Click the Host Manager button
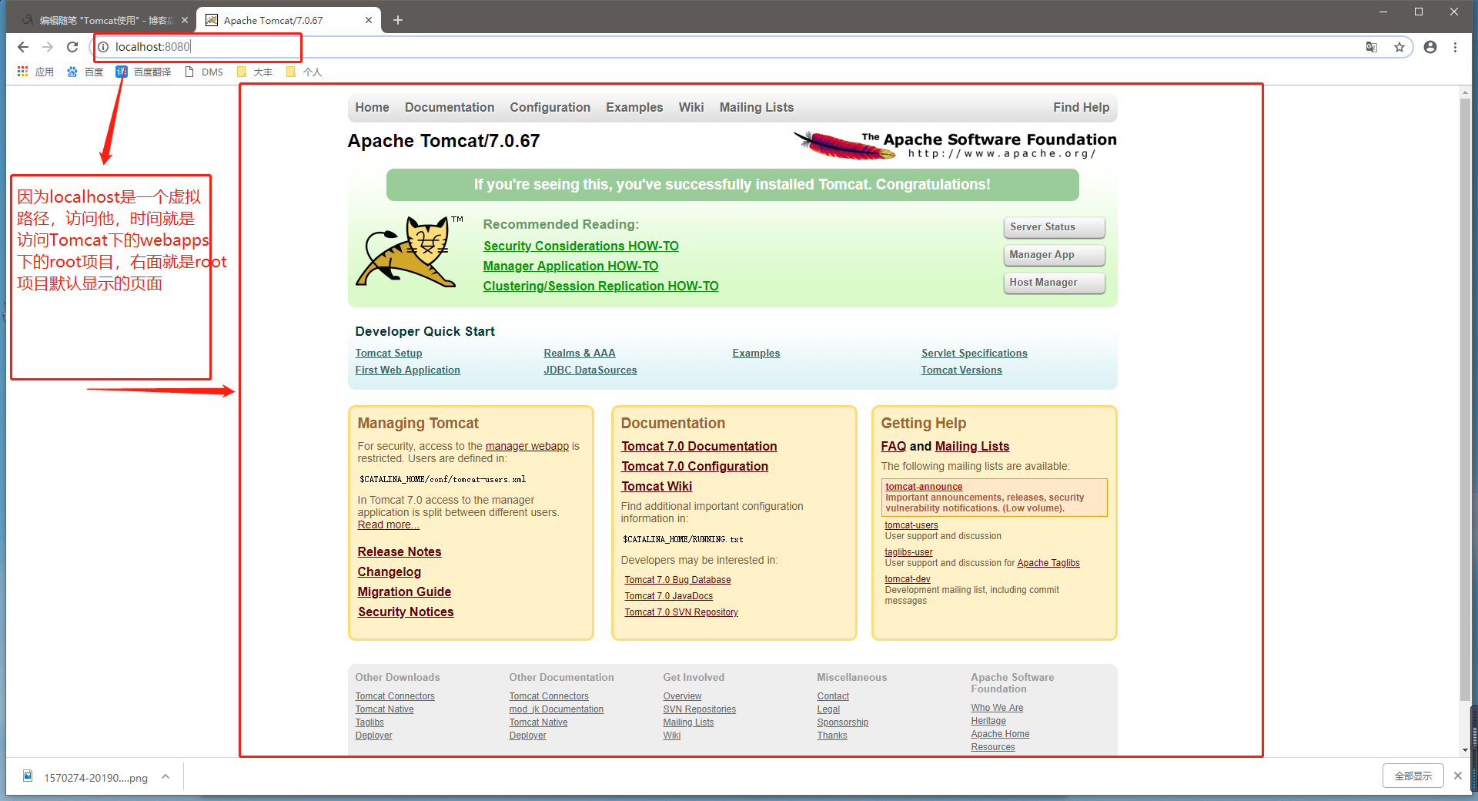This screenshot has height=801, width=1478. [1055, 283]
